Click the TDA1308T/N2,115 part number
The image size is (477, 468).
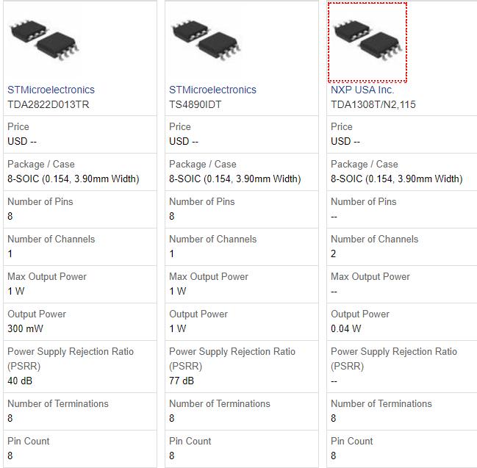pos(373,104)
